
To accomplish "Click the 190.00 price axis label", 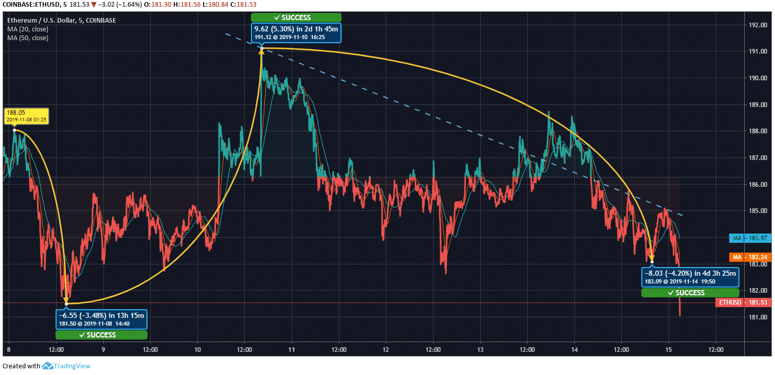I will (758, 78).
